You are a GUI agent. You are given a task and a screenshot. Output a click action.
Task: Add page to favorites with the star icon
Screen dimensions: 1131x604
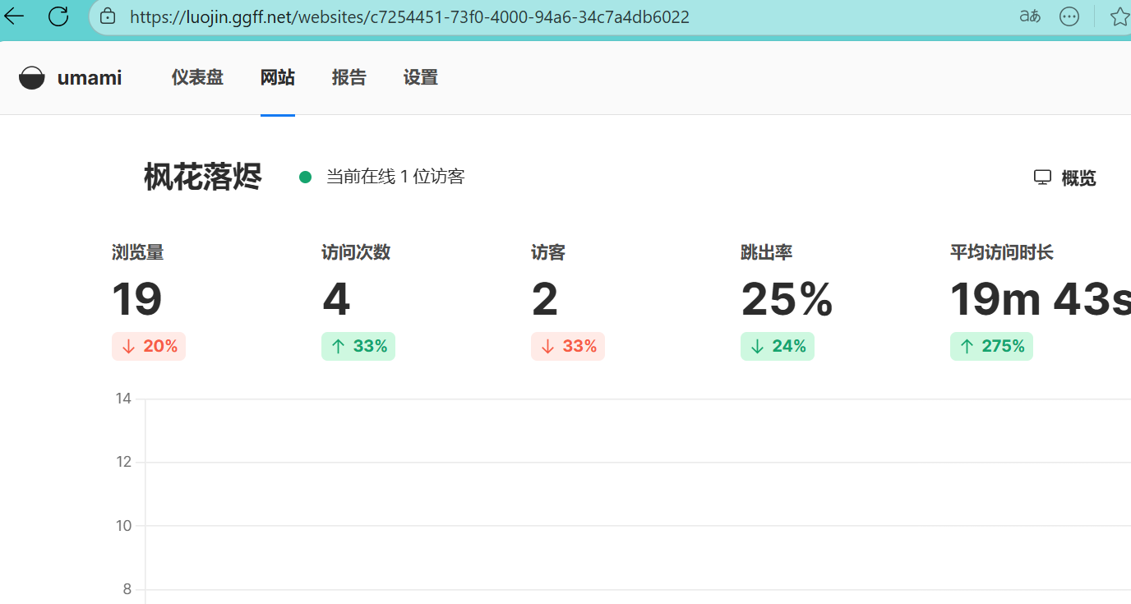[x=1119, y=16]
